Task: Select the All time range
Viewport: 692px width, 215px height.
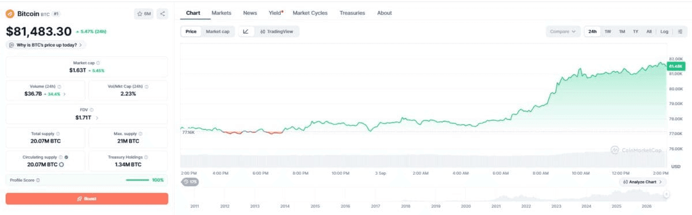Action: coord(649,32)
